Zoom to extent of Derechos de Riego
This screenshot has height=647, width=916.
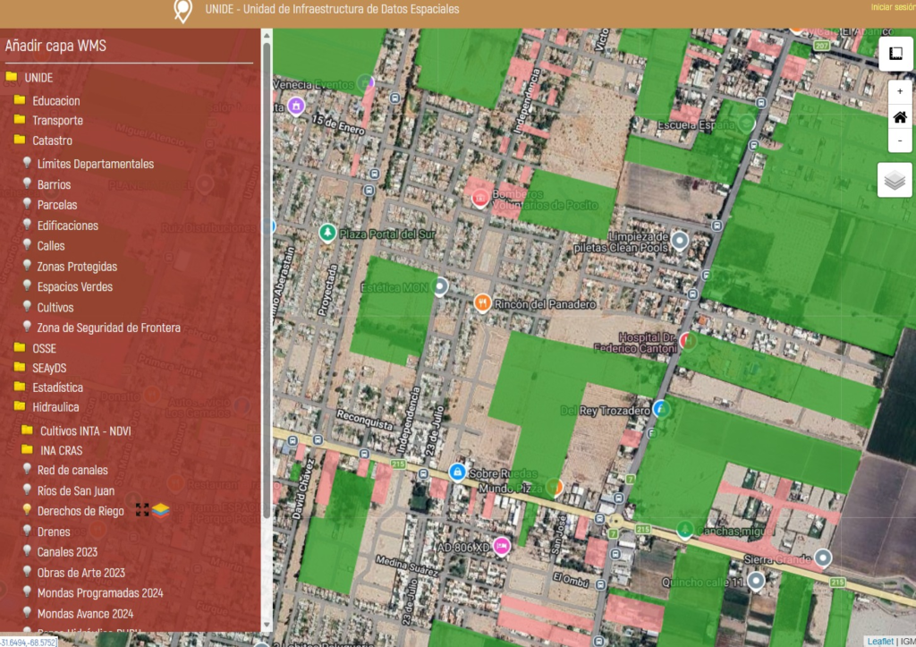pyautogui.click(x=141, y=510)
